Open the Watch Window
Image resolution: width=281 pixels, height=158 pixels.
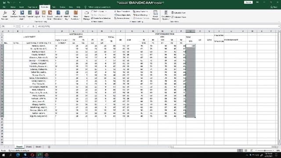(155, 15)
